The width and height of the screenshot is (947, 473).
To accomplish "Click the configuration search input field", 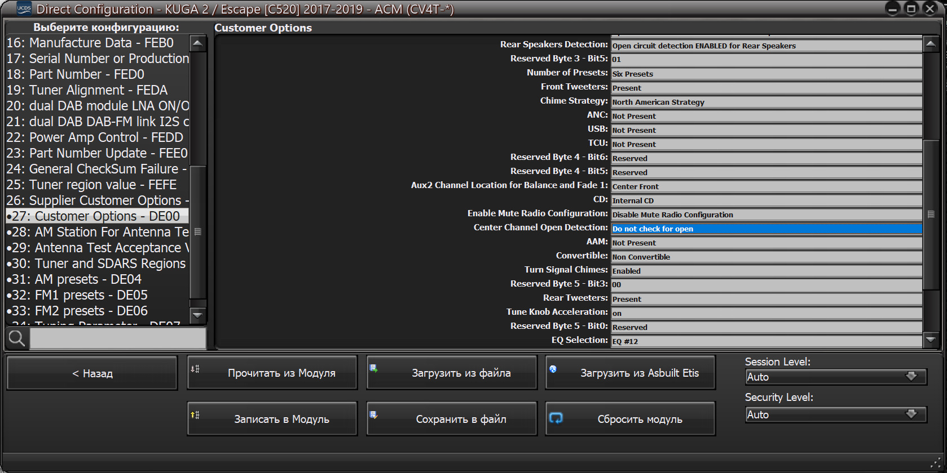I will [x=118, y=338].
